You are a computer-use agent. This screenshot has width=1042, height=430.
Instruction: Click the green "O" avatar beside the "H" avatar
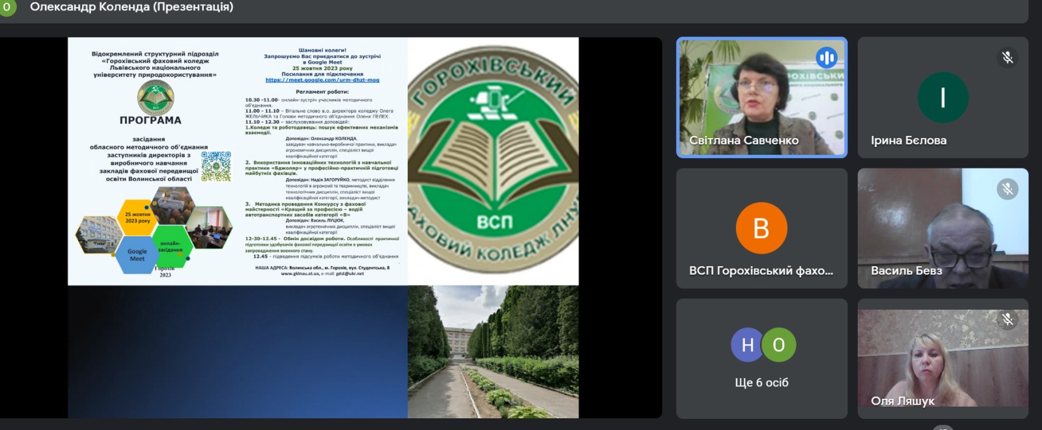click(x=779, y=345)
